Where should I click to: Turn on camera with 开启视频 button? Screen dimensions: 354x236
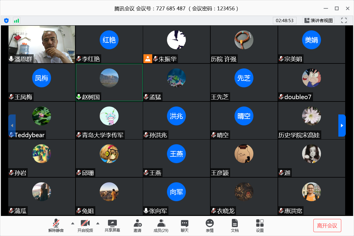tap(85, 226)
